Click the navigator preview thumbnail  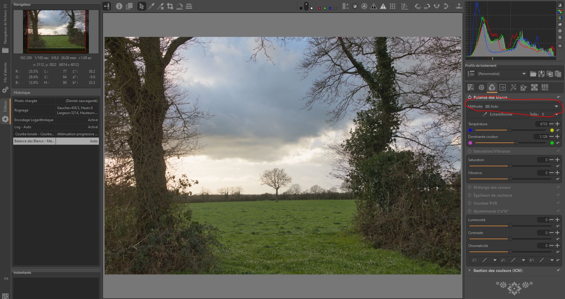(x=56, y=31)
